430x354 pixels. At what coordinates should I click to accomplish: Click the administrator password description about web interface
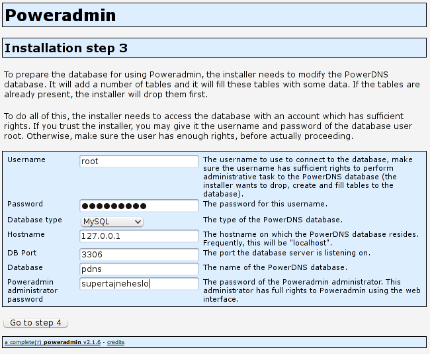pos(312,290)
